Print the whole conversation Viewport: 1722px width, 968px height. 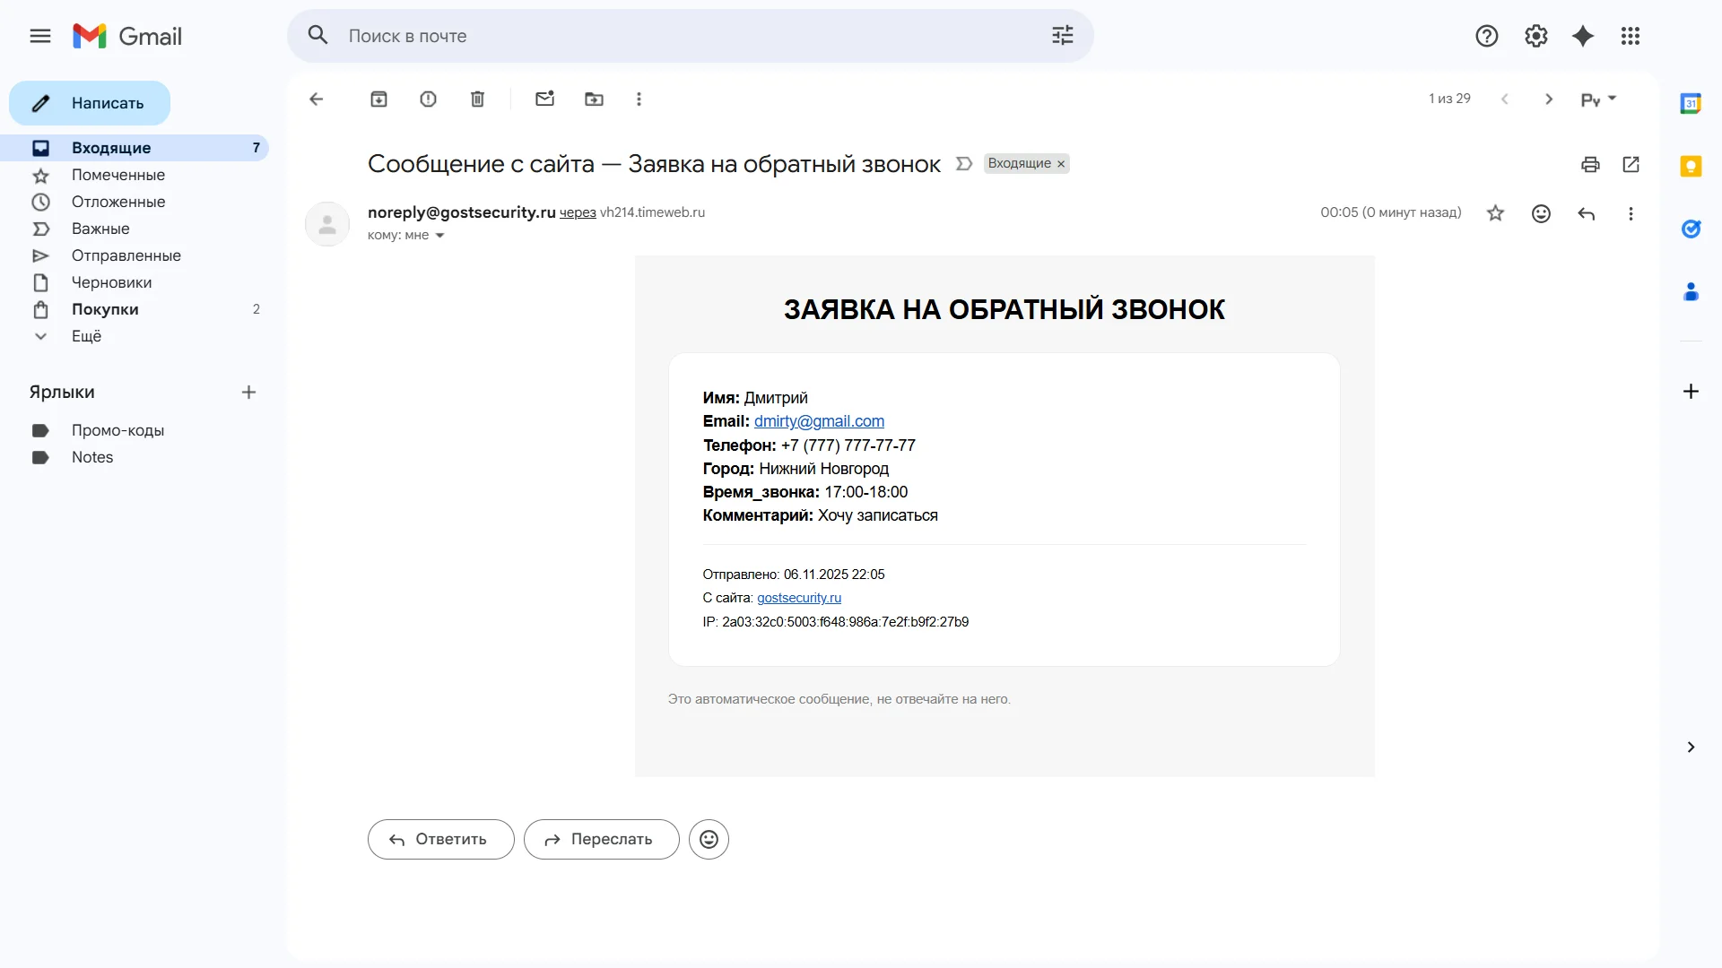tap(1590, 164)
